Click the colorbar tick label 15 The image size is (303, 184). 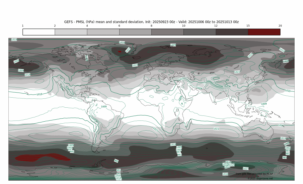point(248,26)
